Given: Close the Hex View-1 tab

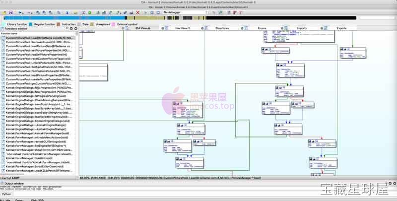Looking at the screenshot, I should click(163, 28).
